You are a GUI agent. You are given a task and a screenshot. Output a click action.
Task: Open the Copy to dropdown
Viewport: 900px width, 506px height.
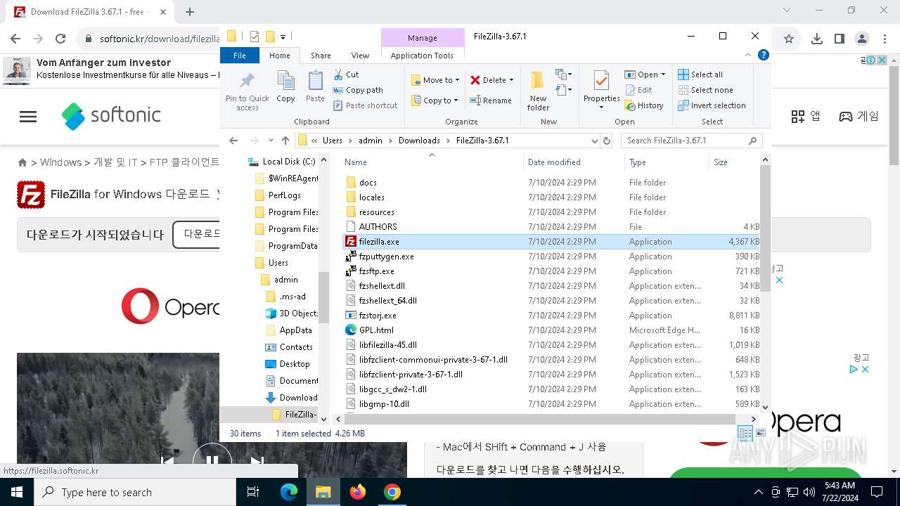point(435,100)
